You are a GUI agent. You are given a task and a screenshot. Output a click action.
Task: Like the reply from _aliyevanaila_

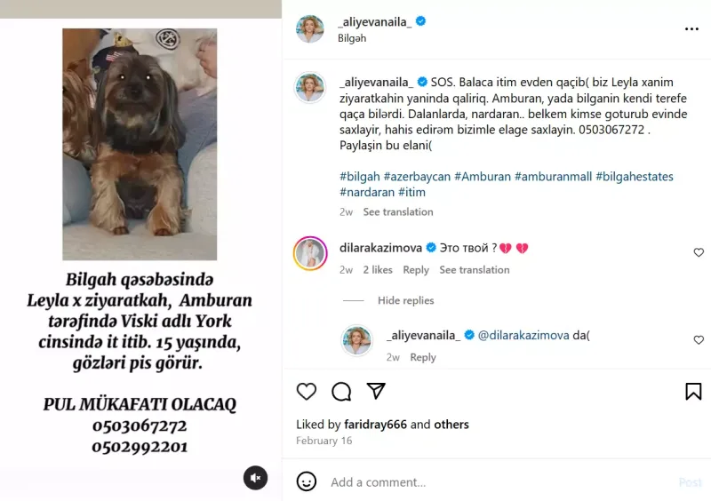pyautogui.click(x=699, y=340)
